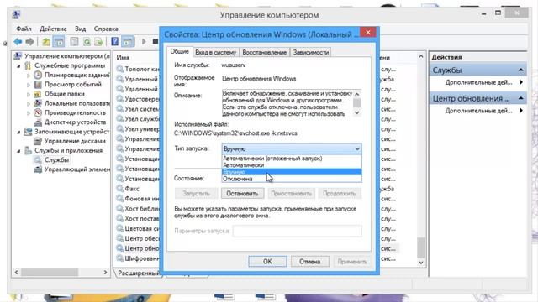Image resolution: width=538 pixels, height=302 pixels.
Task: Collapse the Службы section in Действия pane
Action: point(521,70)
